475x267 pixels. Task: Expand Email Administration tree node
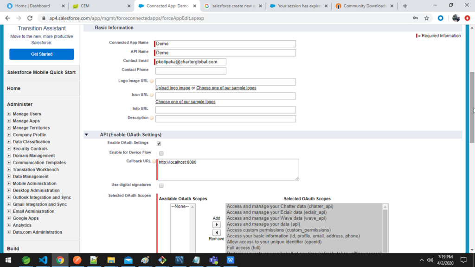coord(9,211)
